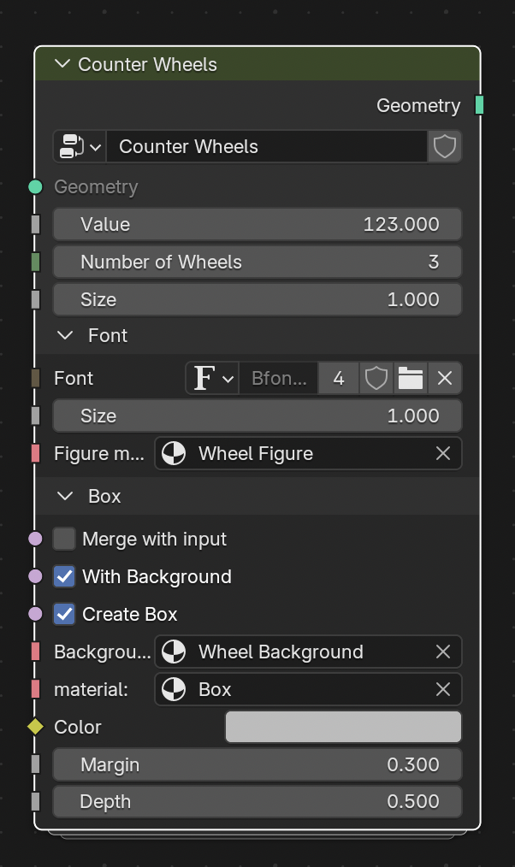This screenshot has width=515, height=867.
Task: Toggle fake user shield for the font
Action: 376,378
